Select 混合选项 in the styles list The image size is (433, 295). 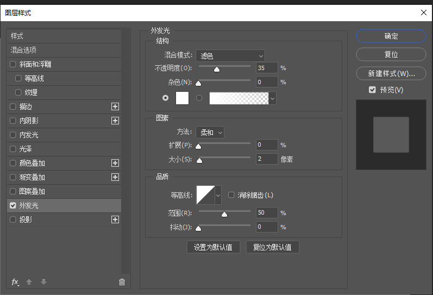click(x=64, y=50)
